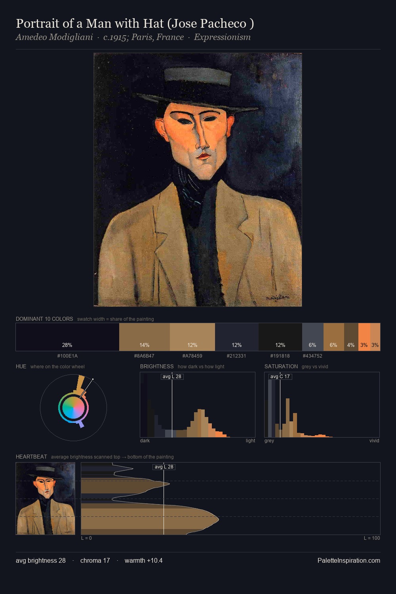Click the Expressionism style label
Image resolution: width=396 pixels, height=594 pixels.
tap(222, 37)
